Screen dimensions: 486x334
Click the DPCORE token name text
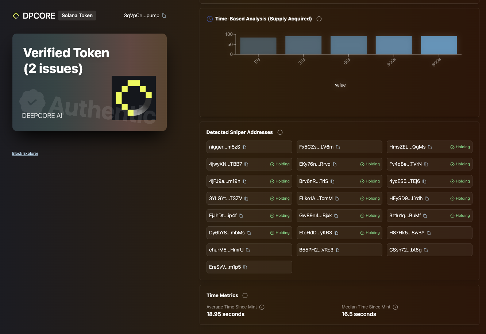pyautogui.click(x=39, y=16)
